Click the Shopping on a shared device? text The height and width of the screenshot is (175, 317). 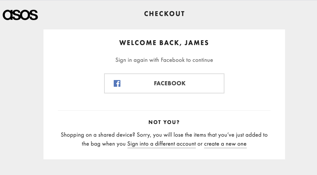(98, 135)
